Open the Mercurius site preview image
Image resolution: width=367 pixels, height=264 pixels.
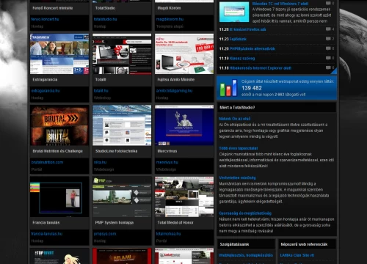(x=184, y=125)
